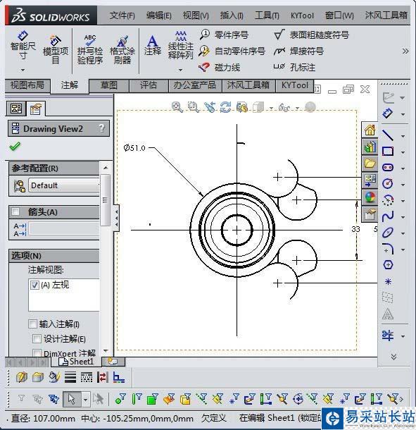Expand hidden sketch toolbar items chevron

pyautogui.click(x=393, y=357)
